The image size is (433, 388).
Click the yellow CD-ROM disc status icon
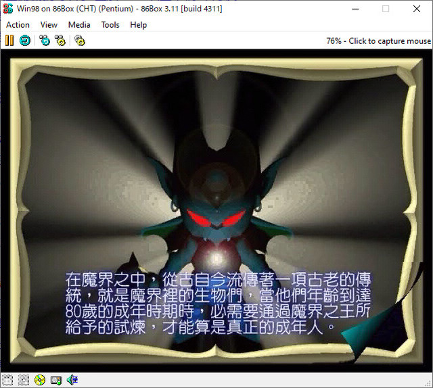[40, 381]
